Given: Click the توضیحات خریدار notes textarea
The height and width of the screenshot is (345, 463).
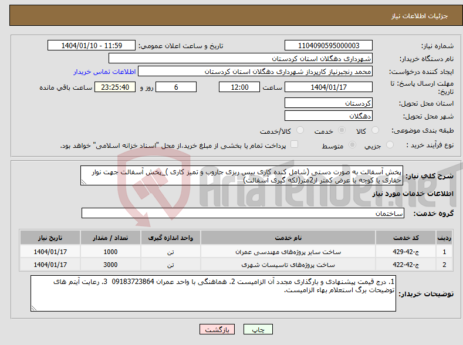Looking at the screenshot, I should point(213,293).
